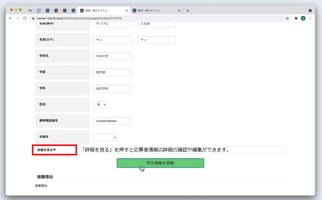The height and width of the screenshot is (200, 322).
Task: Click the green 学生情報を更新 button
Action: pos(160,163)
